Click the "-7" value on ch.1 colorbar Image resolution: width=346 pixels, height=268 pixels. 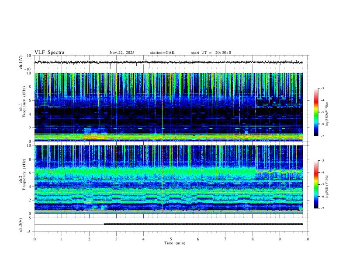[x=322, y=136]
